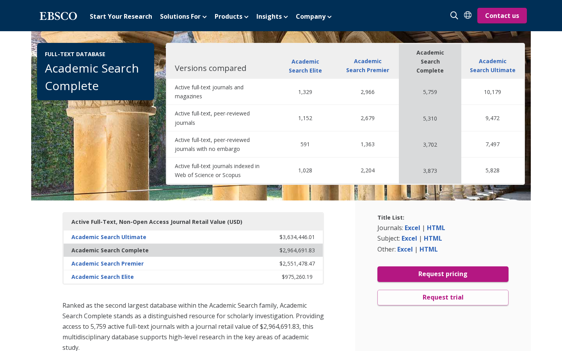Select the value 2,966 in the table
562x351 pixels.
click(x=368, y=92)
